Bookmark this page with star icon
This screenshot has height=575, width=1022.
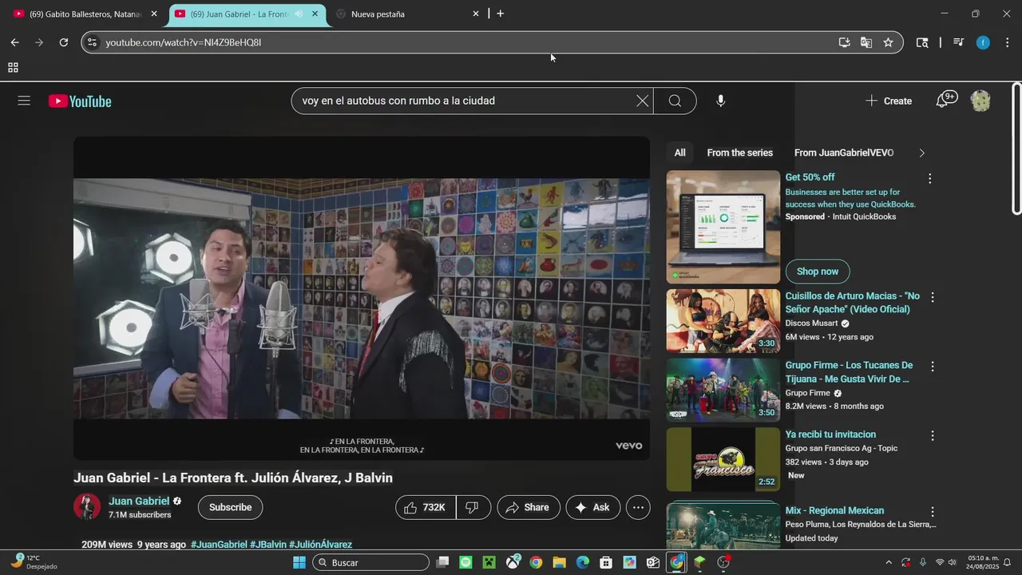click(x=888, y=42)
